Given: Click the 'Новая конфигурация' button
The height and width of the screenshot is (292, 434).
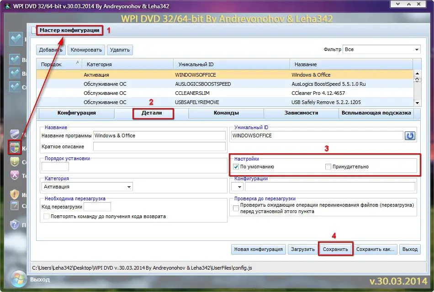Looking at the screenshot, I should (x=258, y=249).
